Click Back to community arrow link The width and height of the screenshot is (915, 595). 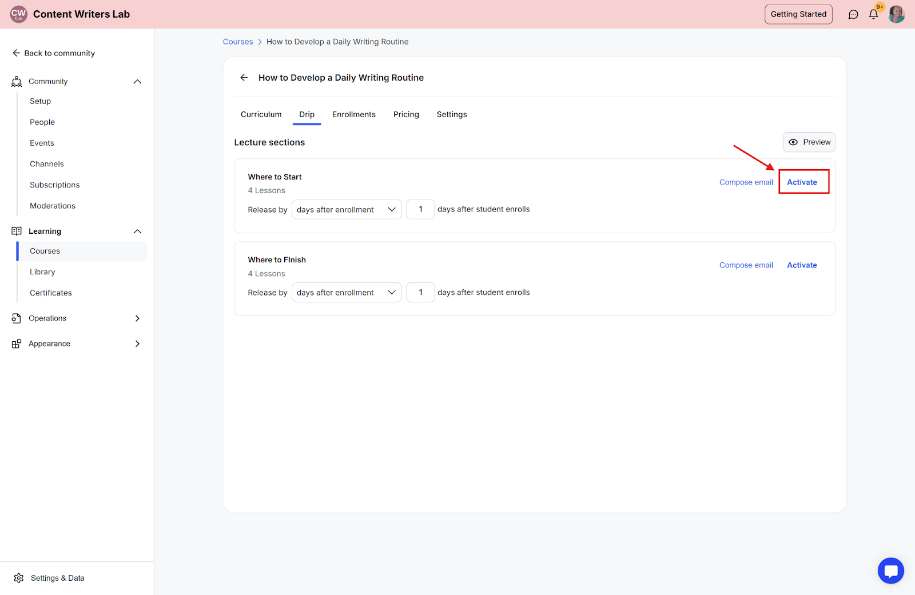[54, 53]
